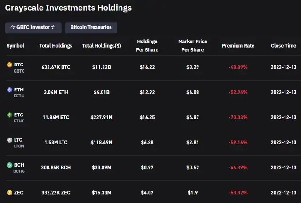Click the Ethereum Classic icon next to ETC
The height and width of the screenshot is (203, 301).
coord(9,115)
